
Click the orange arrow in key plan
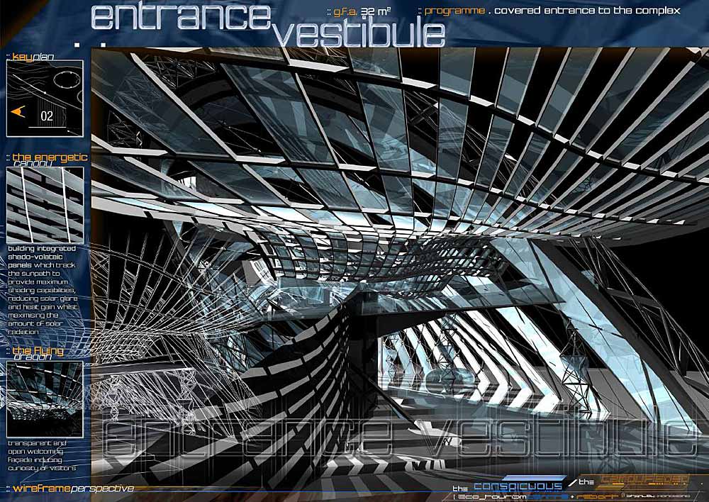[x=18, y=111]
